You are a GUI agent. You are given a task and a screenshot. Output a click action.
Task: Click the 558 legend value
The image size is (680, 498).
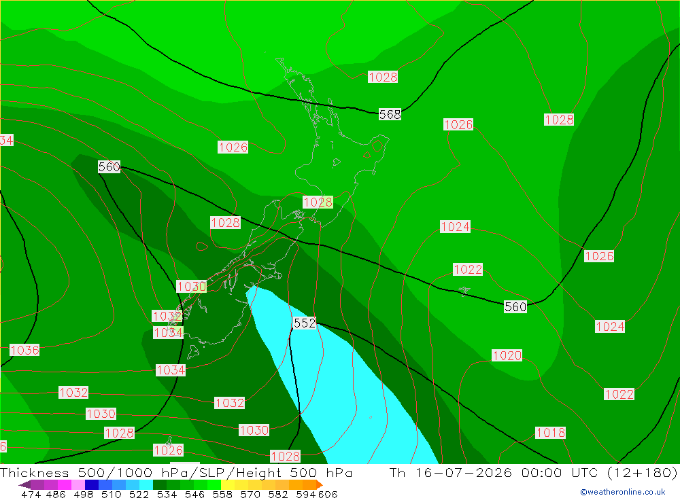tap(222, 495)
